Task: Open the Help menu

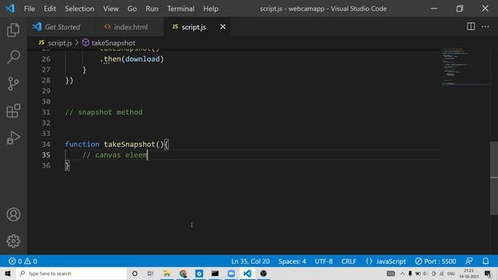Action: pos(211,9)
